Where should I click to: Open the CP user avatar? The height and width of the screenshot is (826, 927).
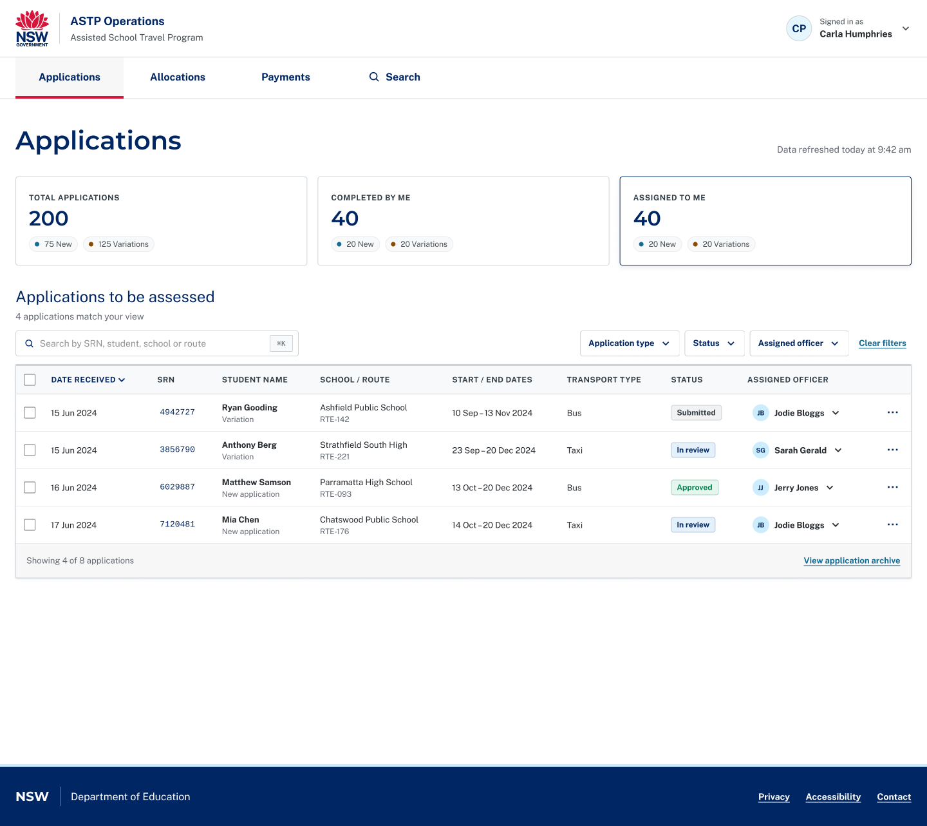(799, 28)
